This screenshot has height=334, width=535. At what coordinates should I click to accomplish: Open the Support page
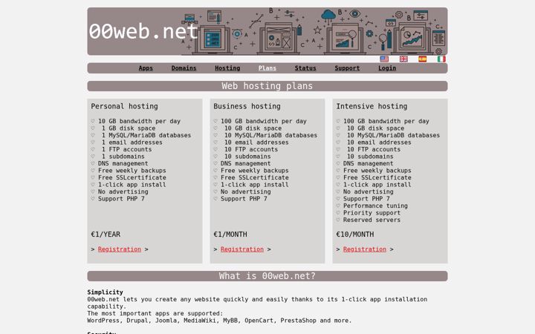click(347, 68)
